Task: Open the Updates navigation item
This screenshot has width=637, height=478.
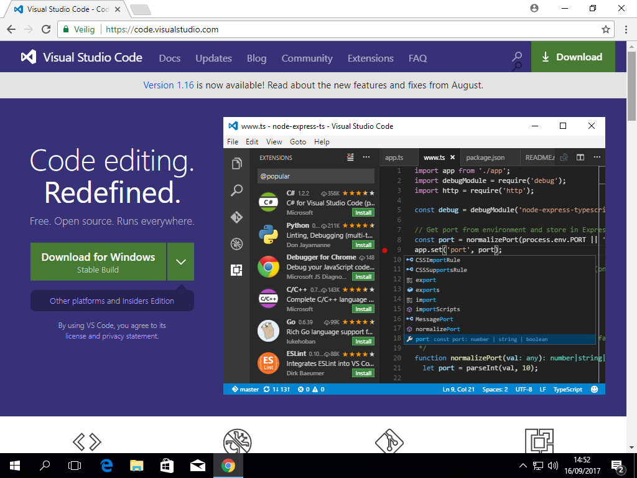Action: 214,58
